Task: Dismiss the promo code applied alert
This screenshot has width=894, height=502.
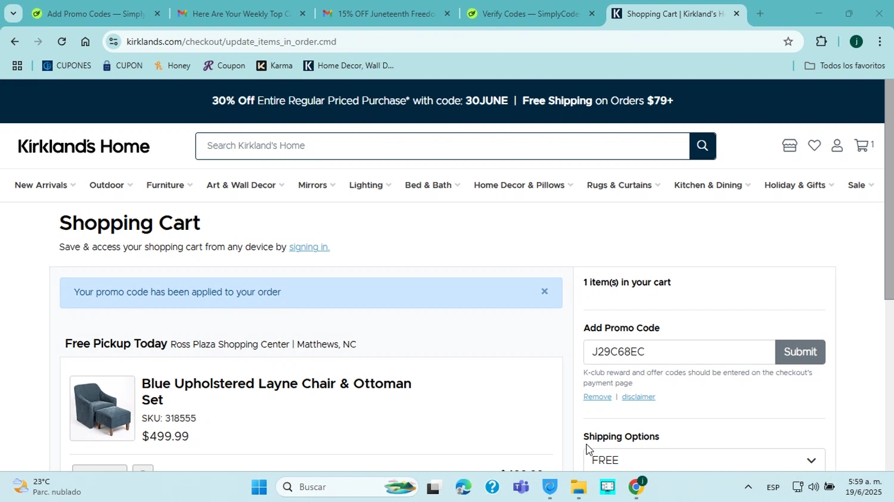Action: coord(544,292)
